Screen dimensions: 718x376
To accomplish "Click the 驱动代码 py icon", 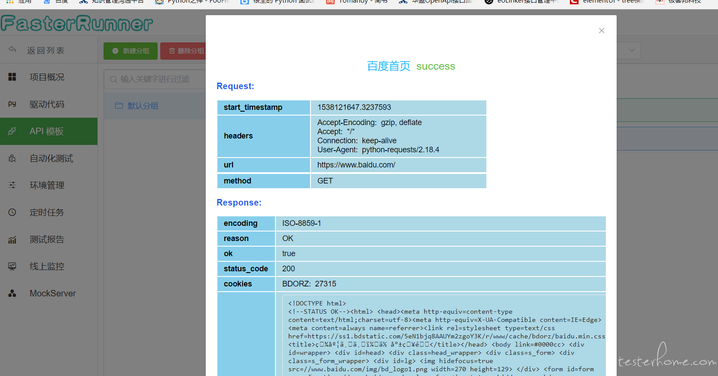I will point(12,104).
